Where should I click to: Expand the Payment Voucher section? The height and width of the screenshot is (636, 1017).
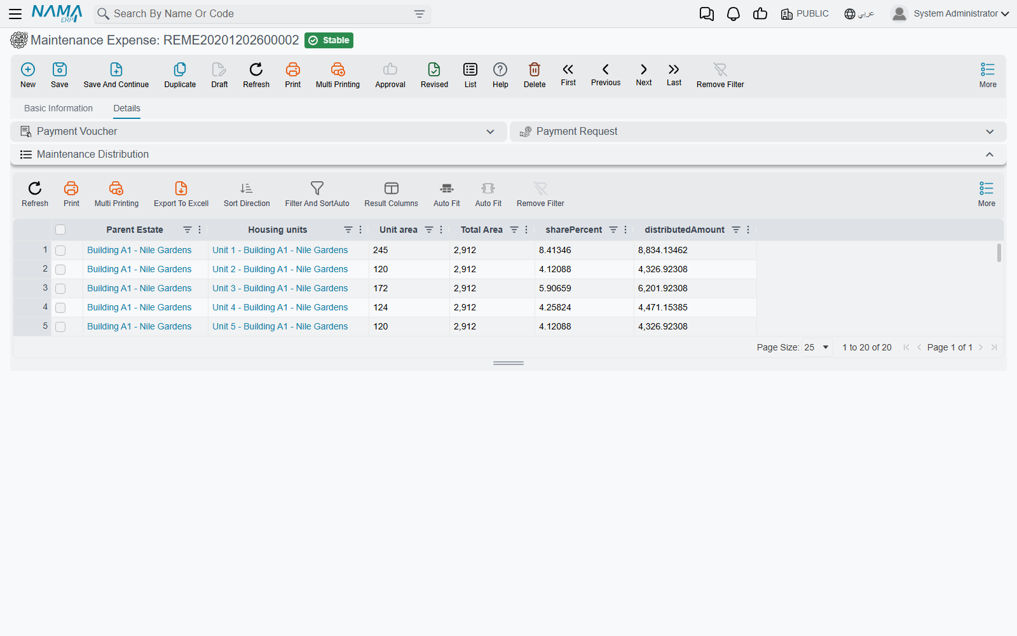[x=490, y=132]
